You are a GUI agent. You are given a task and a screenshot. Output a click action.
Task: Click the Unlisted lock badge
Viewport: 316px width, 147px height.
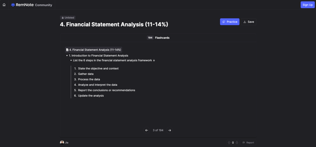(x=68, y=18)
